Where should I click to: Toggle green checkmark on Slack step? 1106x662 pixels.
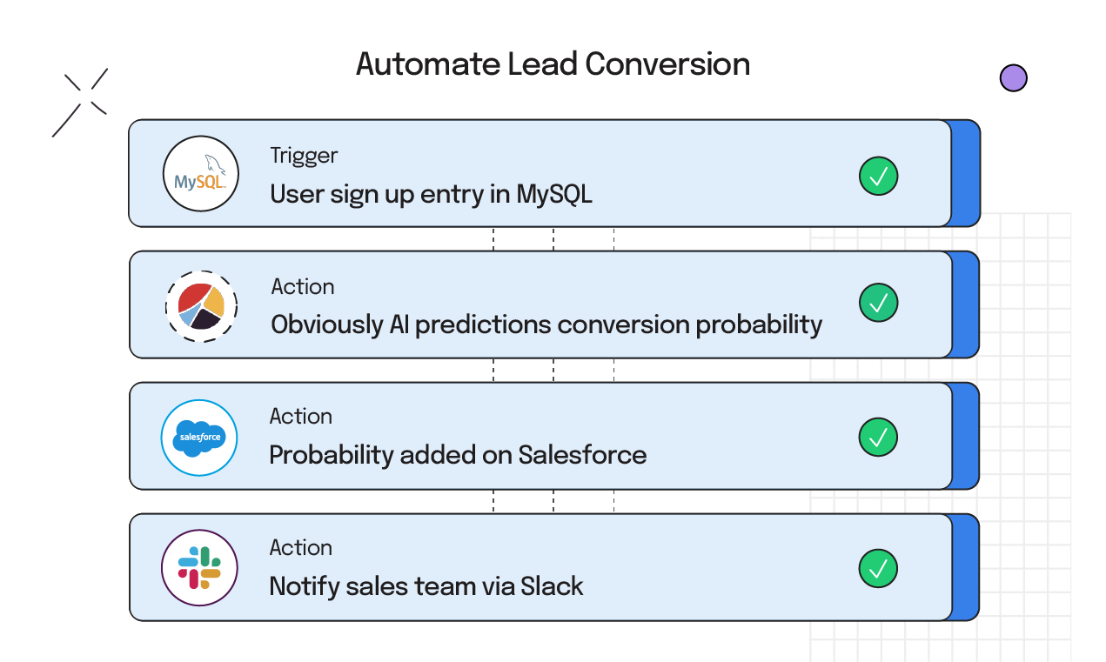(x=878, y=568)
